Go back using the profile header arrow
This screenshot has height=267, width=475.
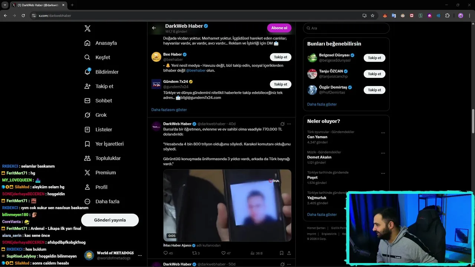click(x=154, y=28)
